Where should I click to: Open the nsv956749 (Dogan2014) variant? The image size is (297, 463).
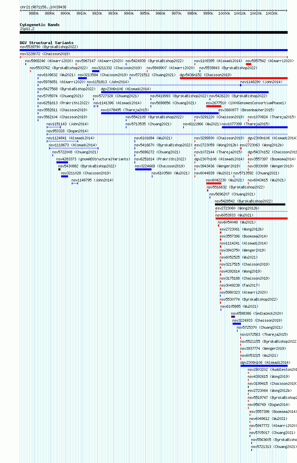269,405
